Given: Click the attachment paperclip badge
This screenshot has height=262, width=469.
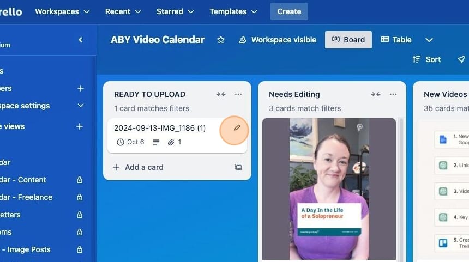Looking at the screenshot, I should 175,142.
